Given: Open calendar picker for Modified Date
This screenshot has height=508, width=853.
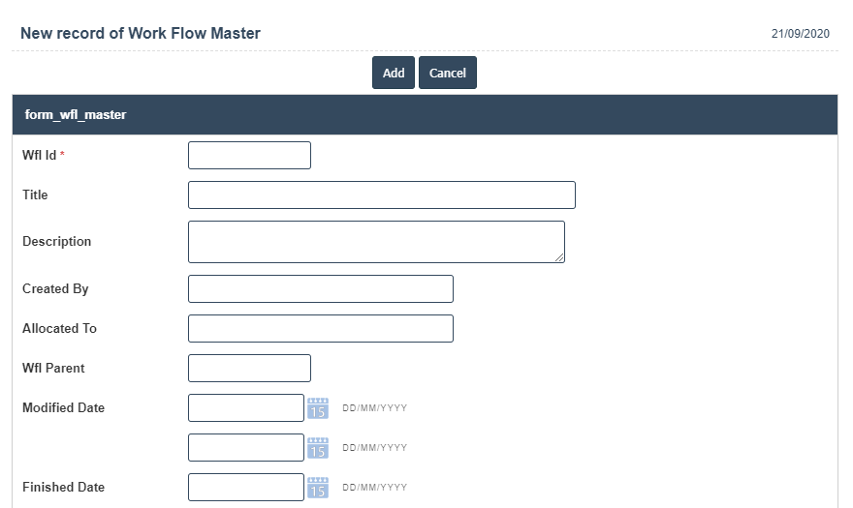Looking at the screenshot, I should point(318,408).
